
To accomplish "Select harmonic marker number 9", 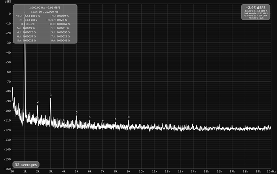I will (x=129, y=117).
